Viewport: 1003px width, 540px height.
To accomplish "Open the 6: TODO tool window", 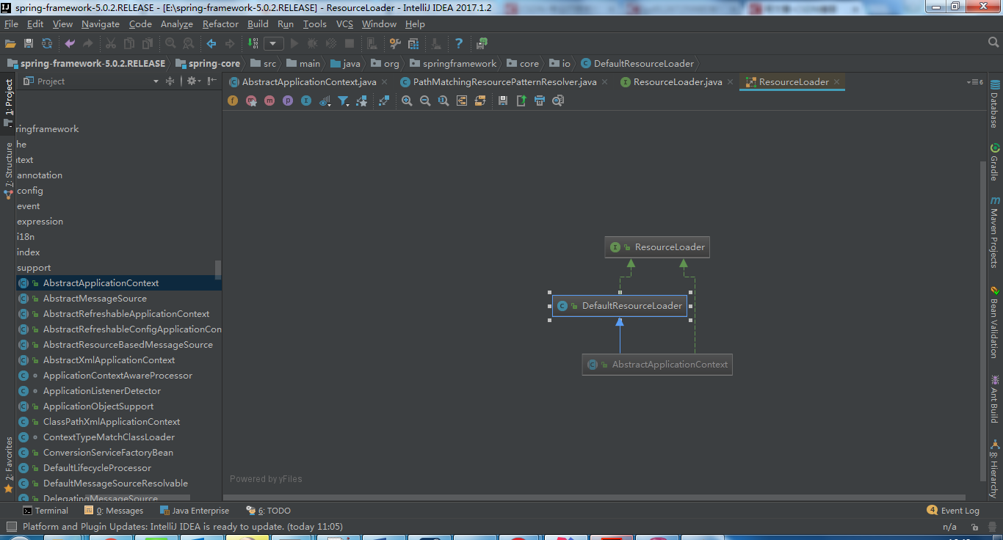I will 269,511.
